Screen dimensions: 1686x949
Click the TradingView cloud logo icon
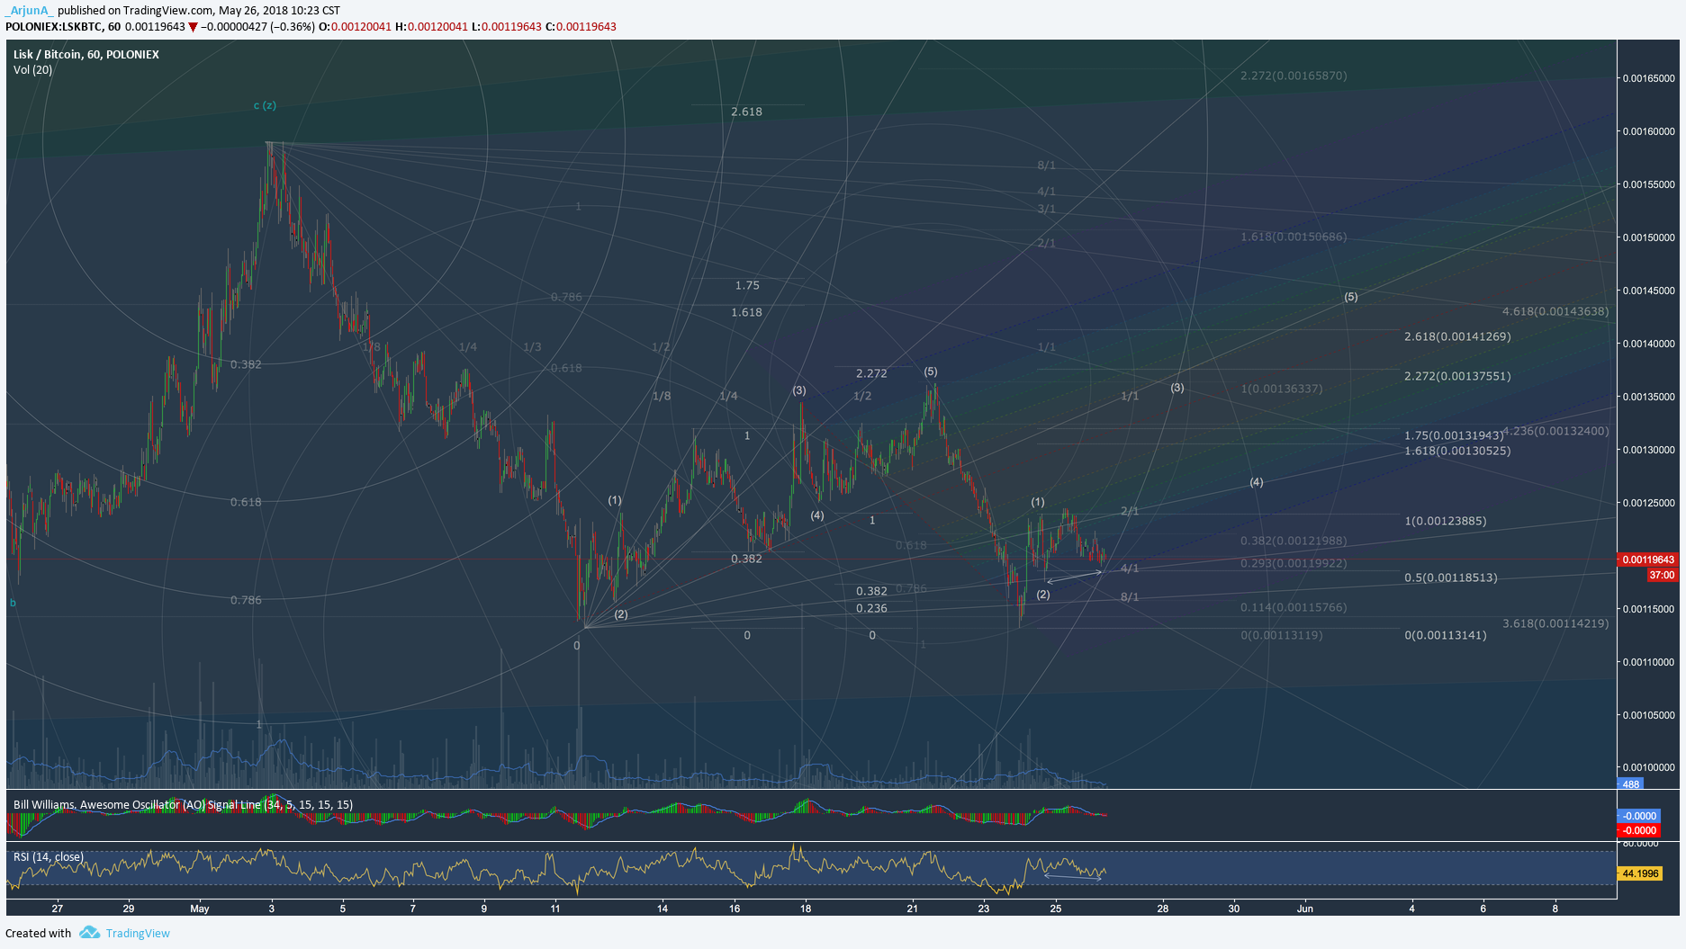[x=89, y=933]
